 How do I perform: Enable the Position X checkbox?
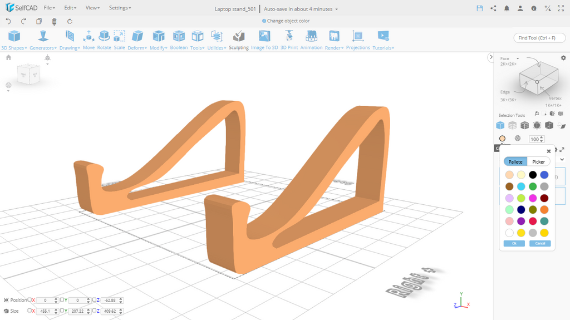30,300
